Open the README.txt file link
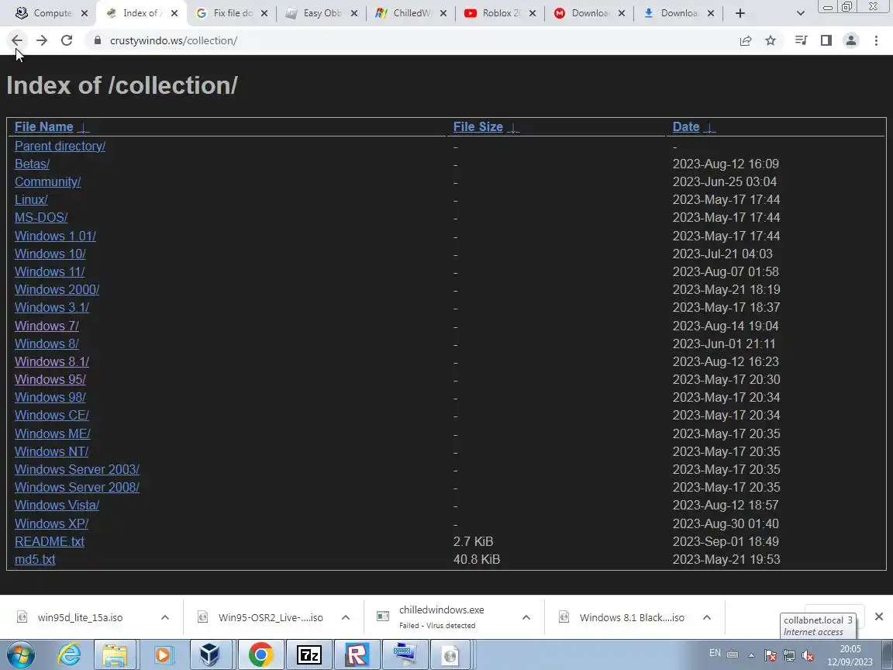Viewport: 893px width, 670px height. point(50,542)
